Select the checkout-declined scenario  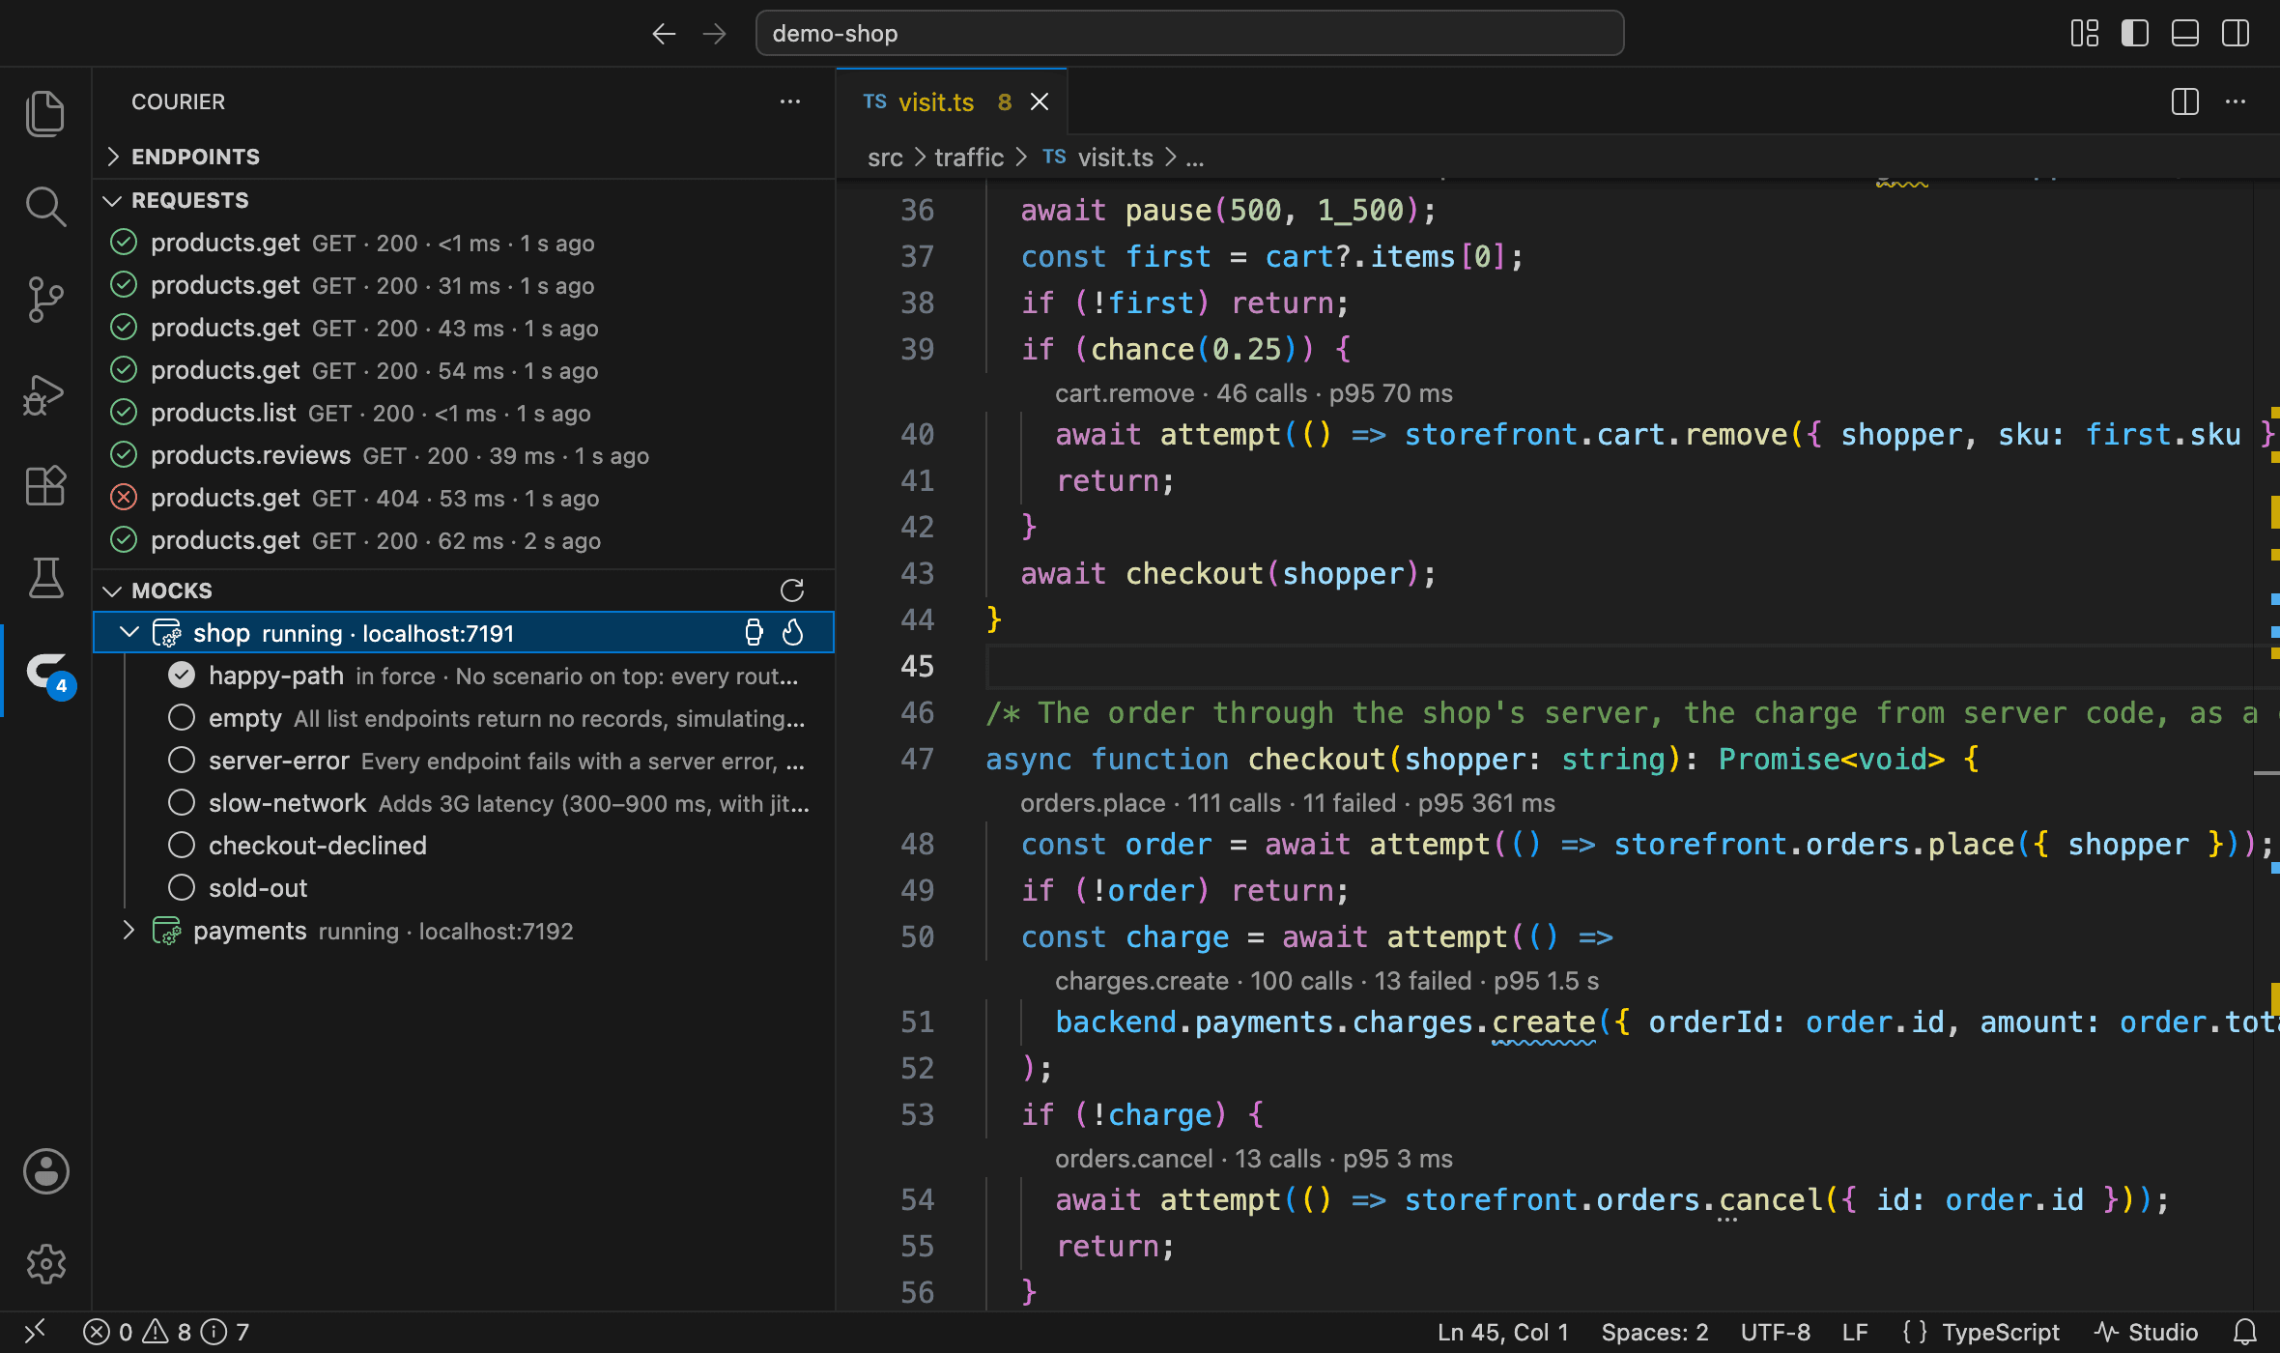pos(464,846)
